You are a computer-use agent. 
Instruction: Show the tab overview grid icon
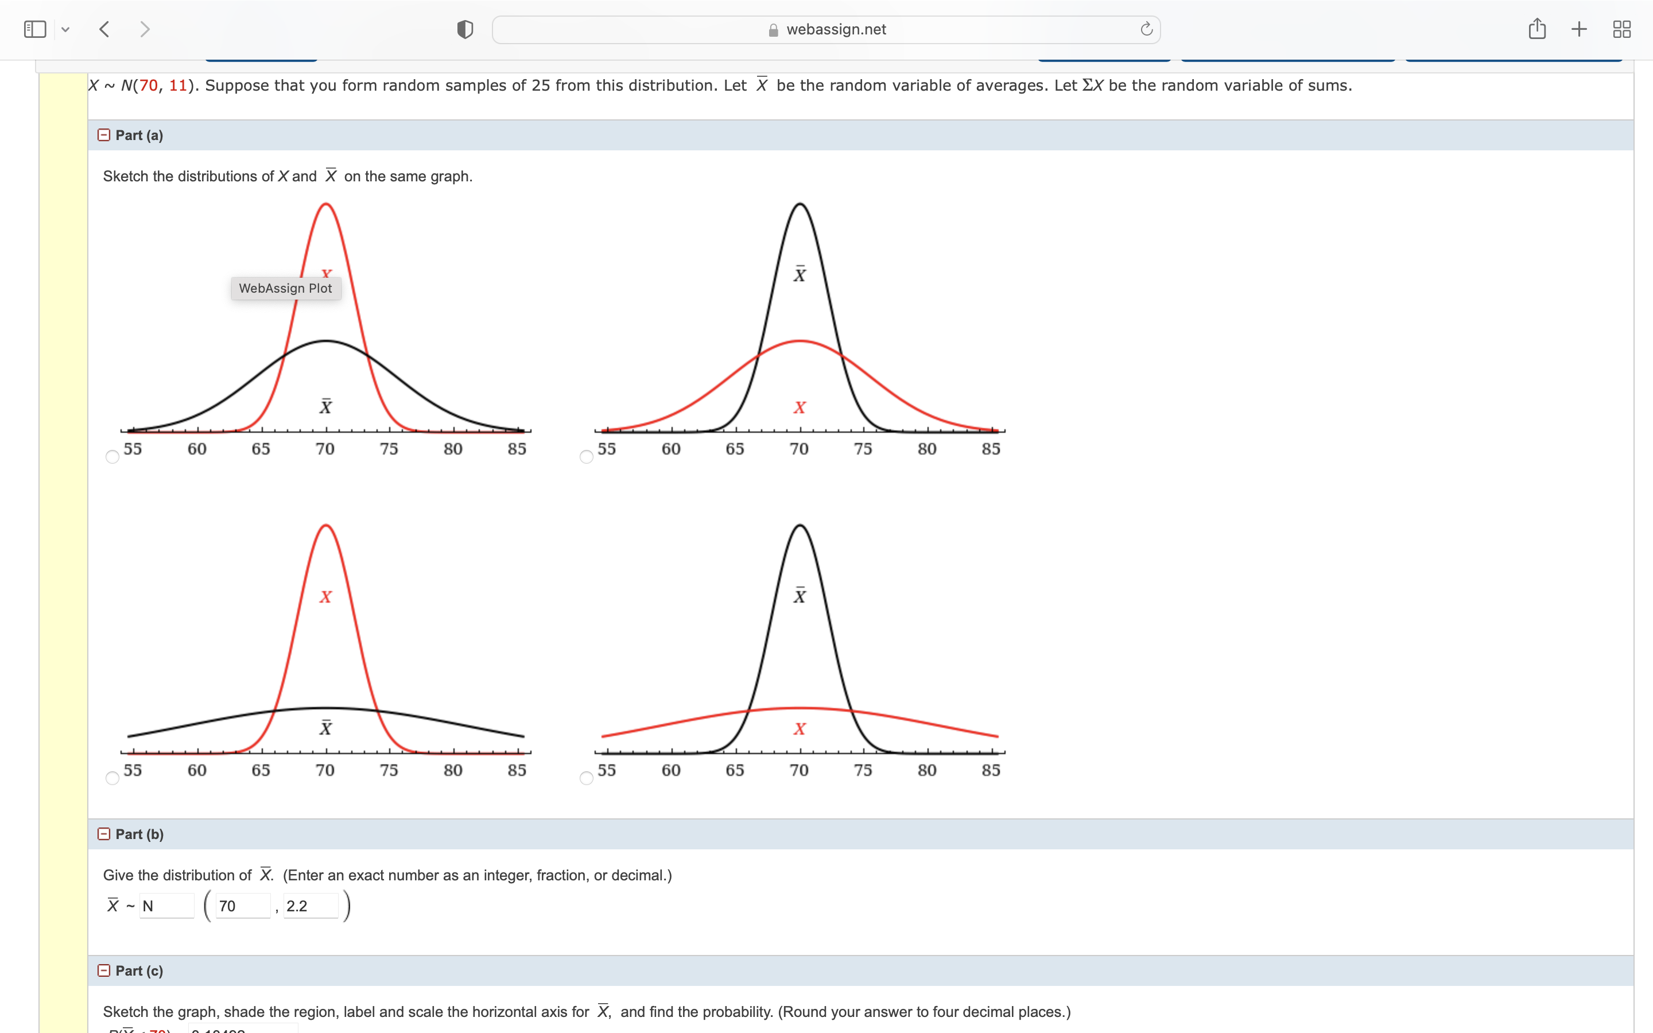(x=1621, y=29)
